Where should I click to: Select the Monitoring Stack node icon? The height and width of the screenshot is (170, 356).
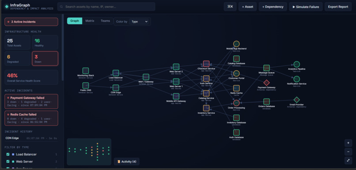86,71
